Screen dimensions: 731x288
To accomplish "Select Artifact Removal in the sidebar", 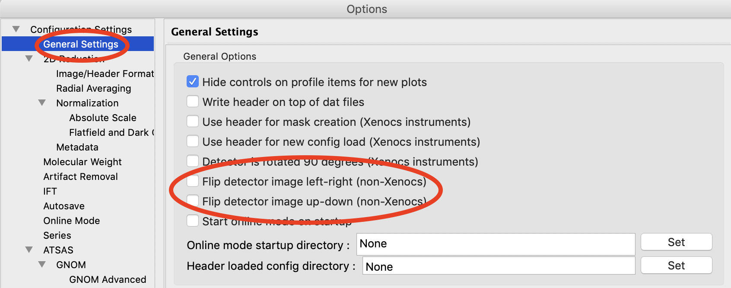I will (x=81, y=176).
